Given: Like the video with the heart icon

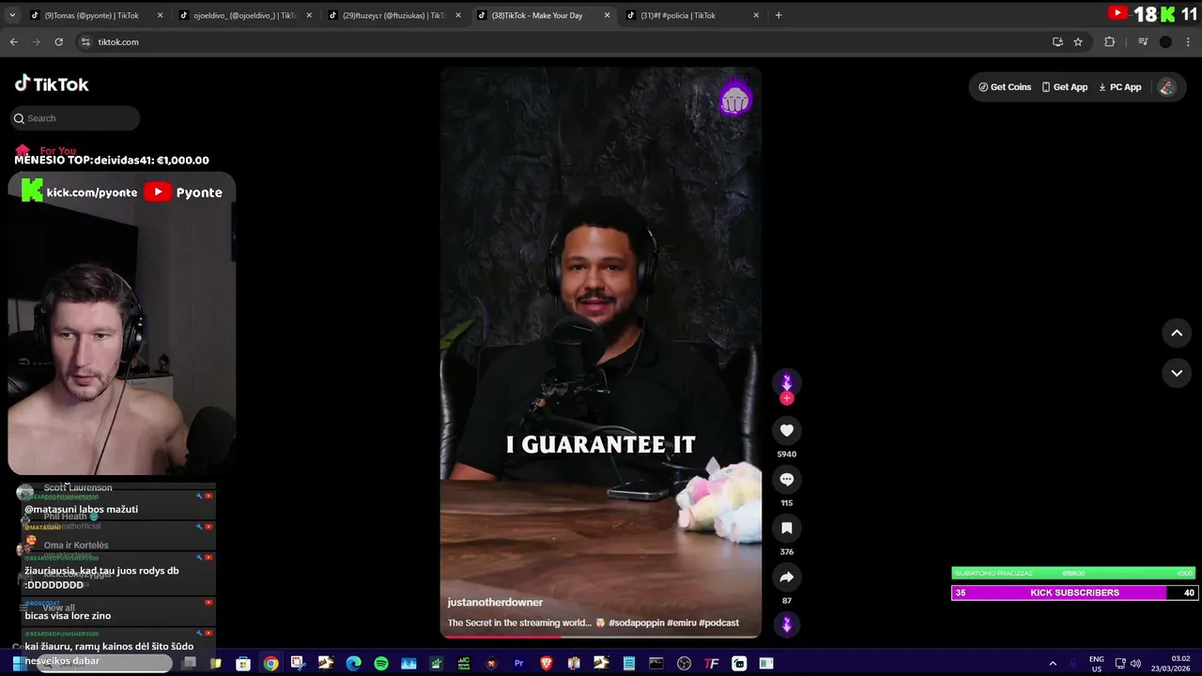Looking at the screenshot, I should coord(787,431).
